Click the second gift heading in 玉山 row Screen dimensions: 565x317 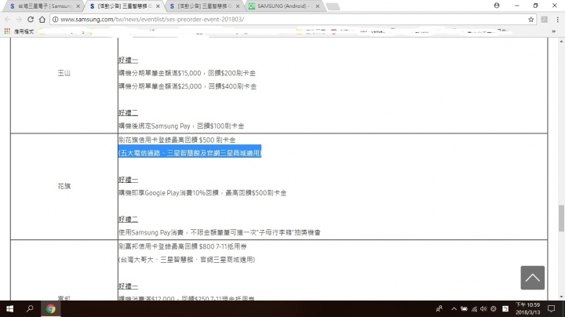128,113
